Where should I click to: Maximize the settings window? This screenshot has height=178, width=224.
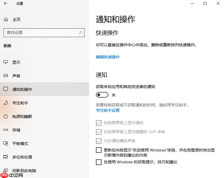[x=205, y=3]
